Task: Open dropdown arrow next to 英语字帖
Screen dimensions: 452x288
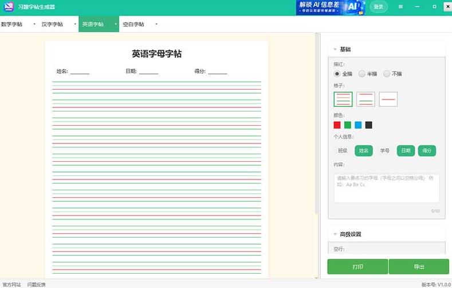Action: (x=116, y=24)
